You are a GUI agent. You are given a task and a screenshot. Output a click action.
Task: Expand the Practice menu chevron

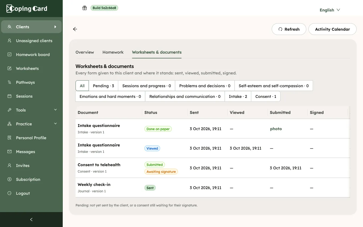[56, 124]
